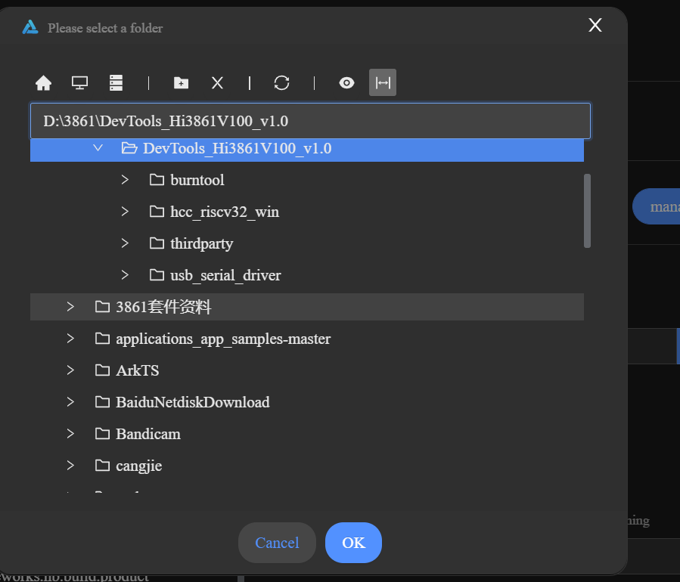Image resolution: width=680 pixels, height=582 pixels.
Task: Select the usb_serial_driver folder
Action: 225,275
